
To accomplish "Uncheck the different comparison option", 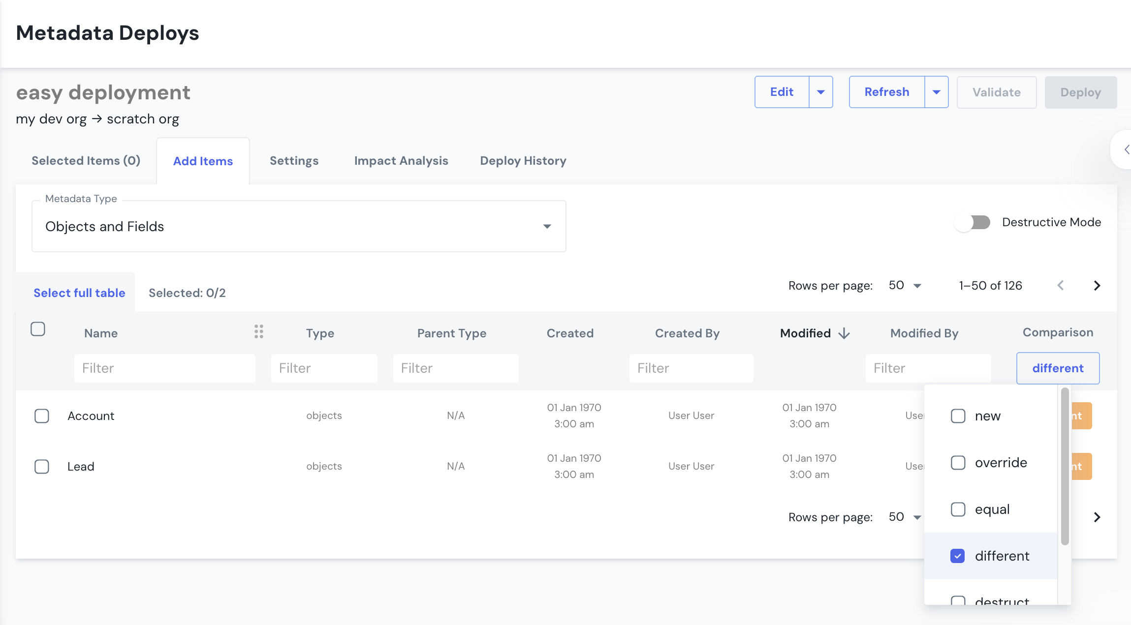I will tap(957, 556).
